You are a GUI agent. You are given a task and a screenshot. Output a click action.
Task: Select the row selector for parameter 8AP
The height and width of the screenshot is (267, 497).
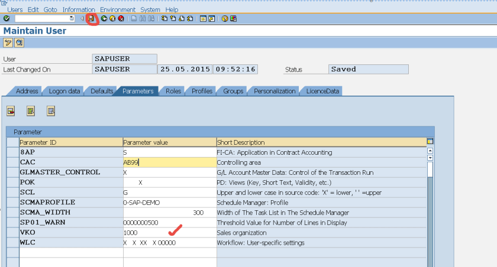point(12,152)
